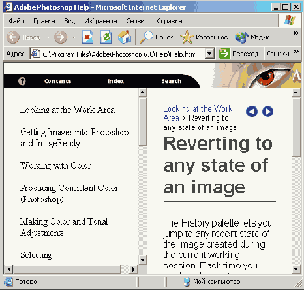Open Working with Color topic
304x290 pixels.
pos(55,165)
